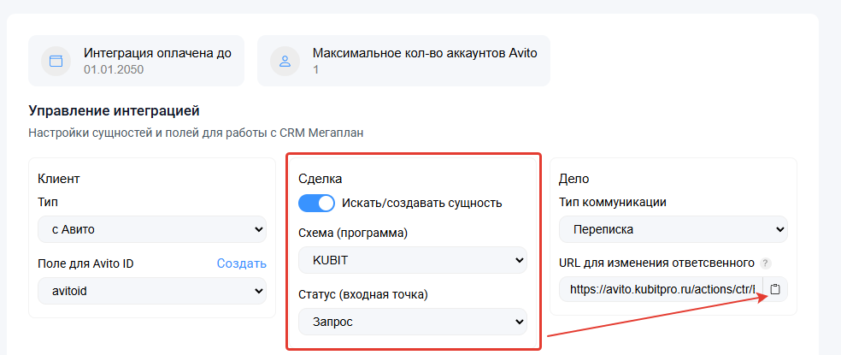
Task: Click the Управление интеграцией heading
Action: pyautogui.click(x=114, y=110)
